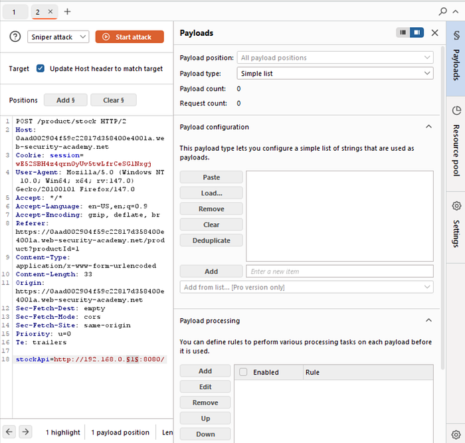Click the Up button
This screenshot has width=465, height=443.
(x=205, y=418)
